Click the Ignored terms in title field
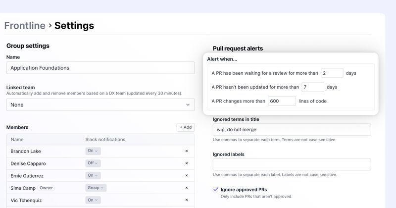The image size is (396, 208). pyautogui.click(x=292, y=129)
